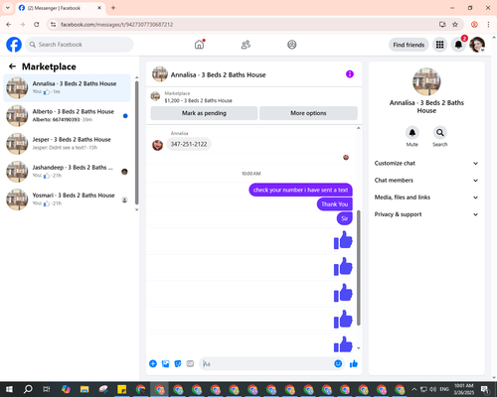Open Sticky Notes from the taskbar

tap(122, 389)
